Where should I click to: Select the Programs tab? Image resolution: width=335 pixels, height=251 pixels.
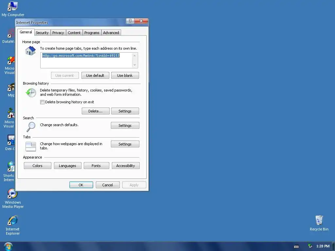92,33
